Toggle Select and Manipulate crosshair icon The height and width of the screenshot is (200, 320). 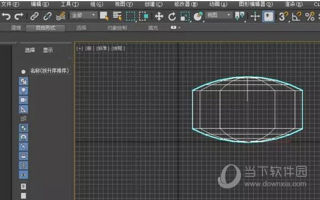coord(255,17)
